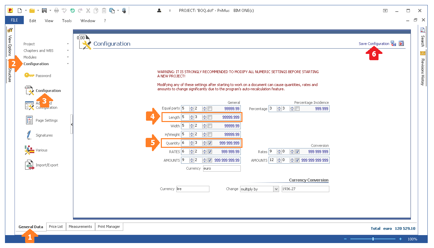Click the paste clipboard icon
434x248 pixels.
click(x=104, y=11)
